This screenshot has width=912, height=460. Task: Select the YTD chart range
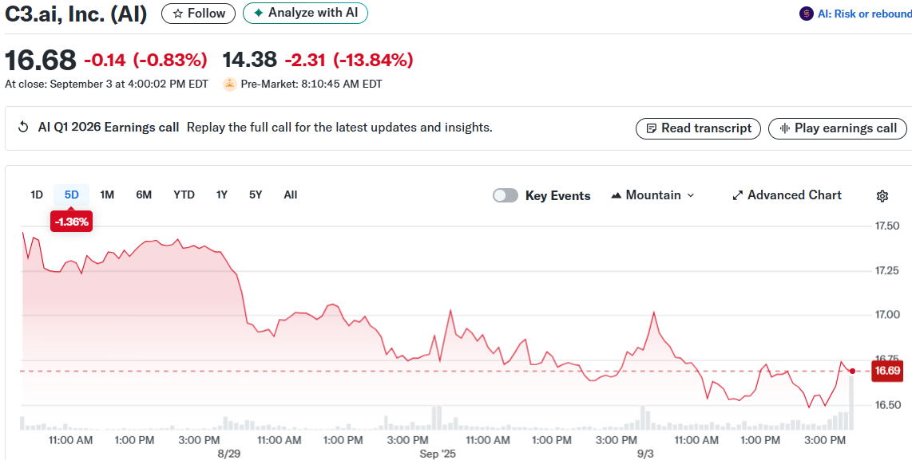184,195
